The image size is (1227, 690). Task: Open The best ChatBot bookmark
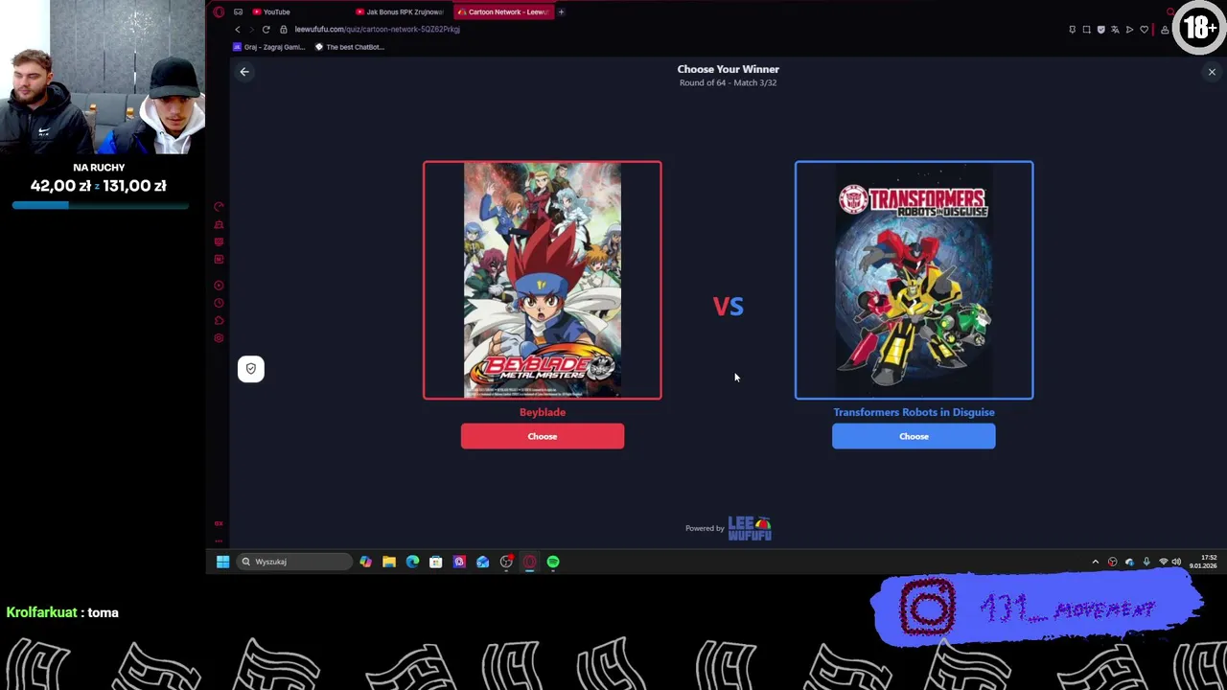(350, 47)
